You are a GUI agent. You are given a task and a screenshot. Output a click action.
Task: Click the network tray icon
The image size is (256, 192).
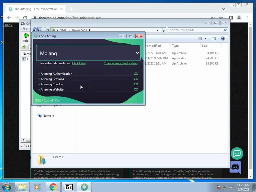point(225,187)
